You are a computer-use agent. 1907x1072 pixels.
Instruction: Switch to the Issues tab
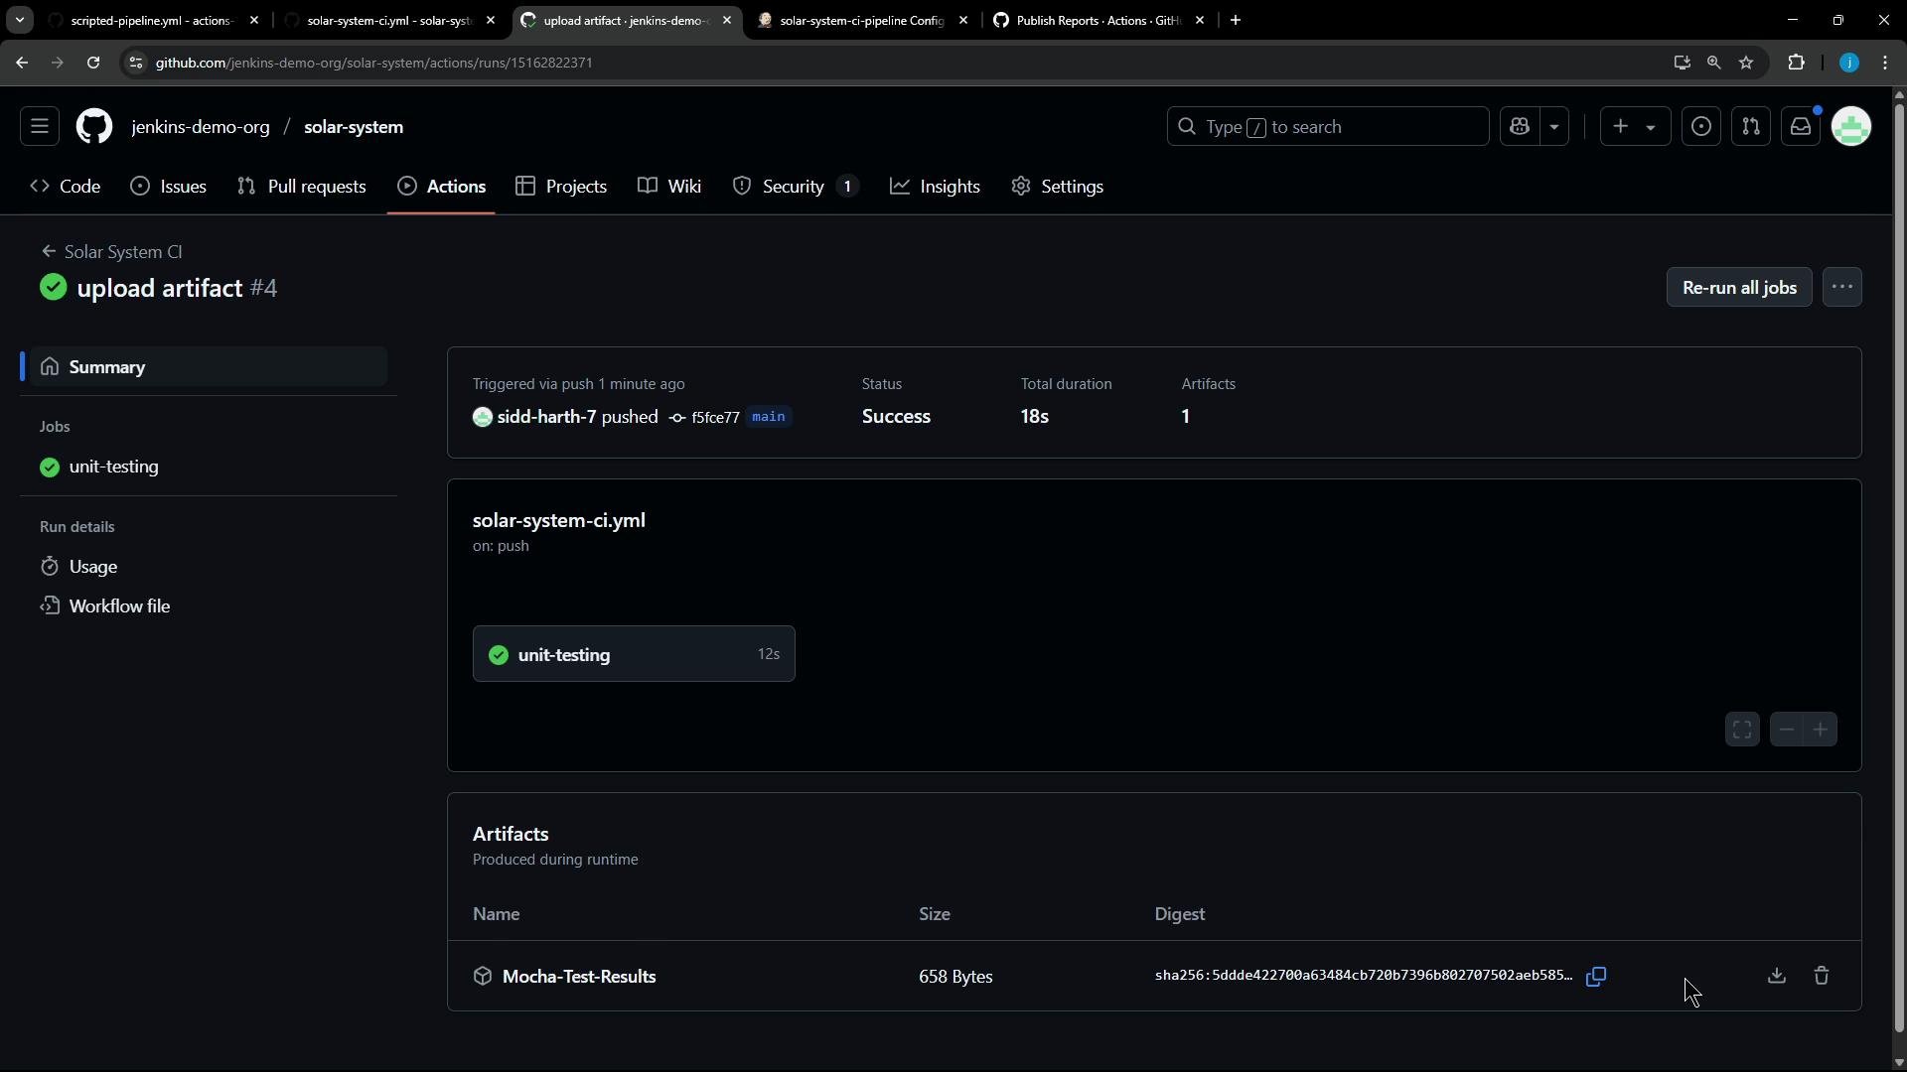pos(169,187)
